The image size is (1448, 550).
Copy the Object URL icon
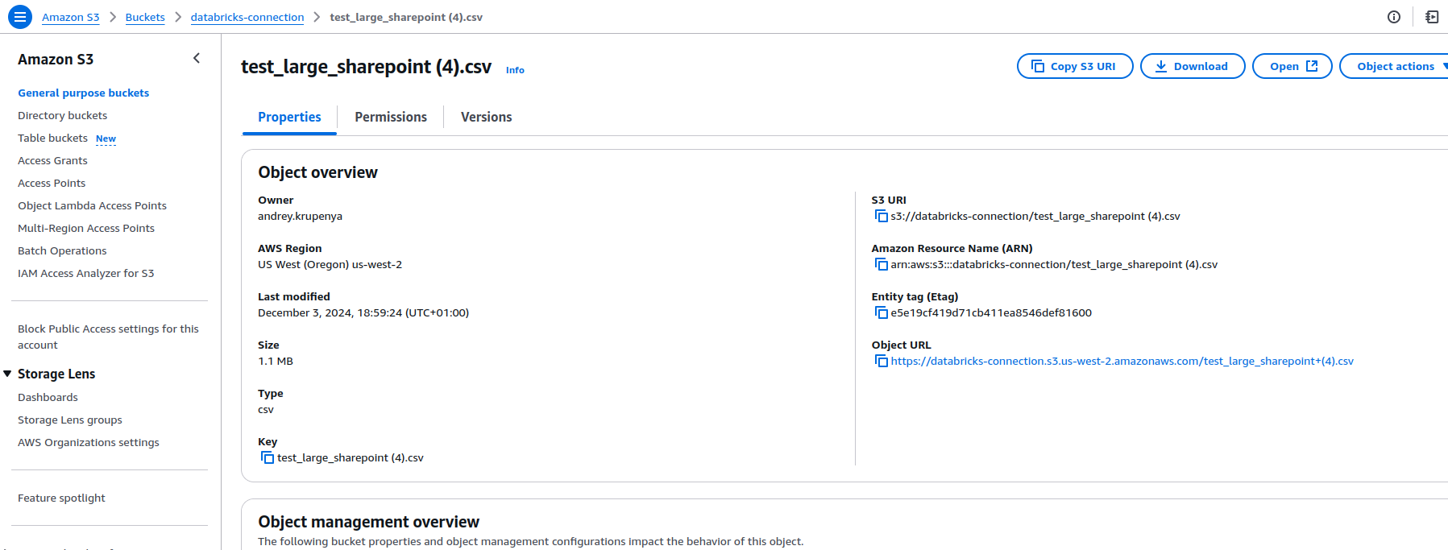(x=881, y=361)
